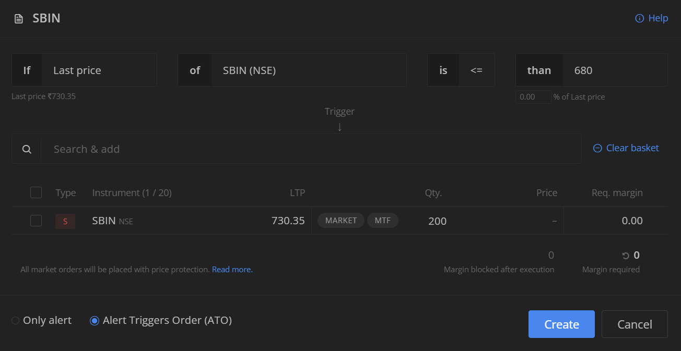Tick the select-all checkbox in table header
681x351 pixels.
point(36,192)
